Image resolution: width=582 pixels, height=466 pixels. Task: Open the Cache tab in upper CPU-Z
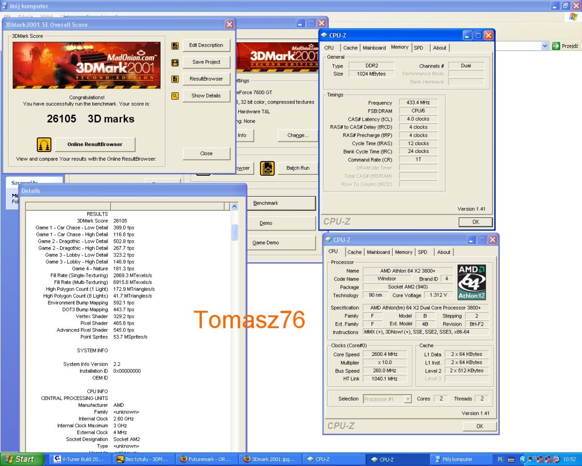(x=350, y=48)
